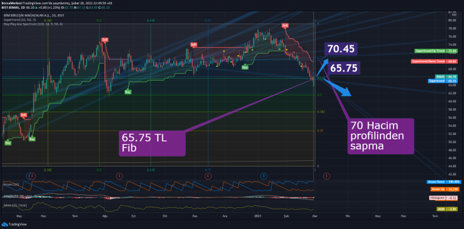Click the Day Play Ace Spectrum indicator legend

pyautogui.click(x=33, y=24)
